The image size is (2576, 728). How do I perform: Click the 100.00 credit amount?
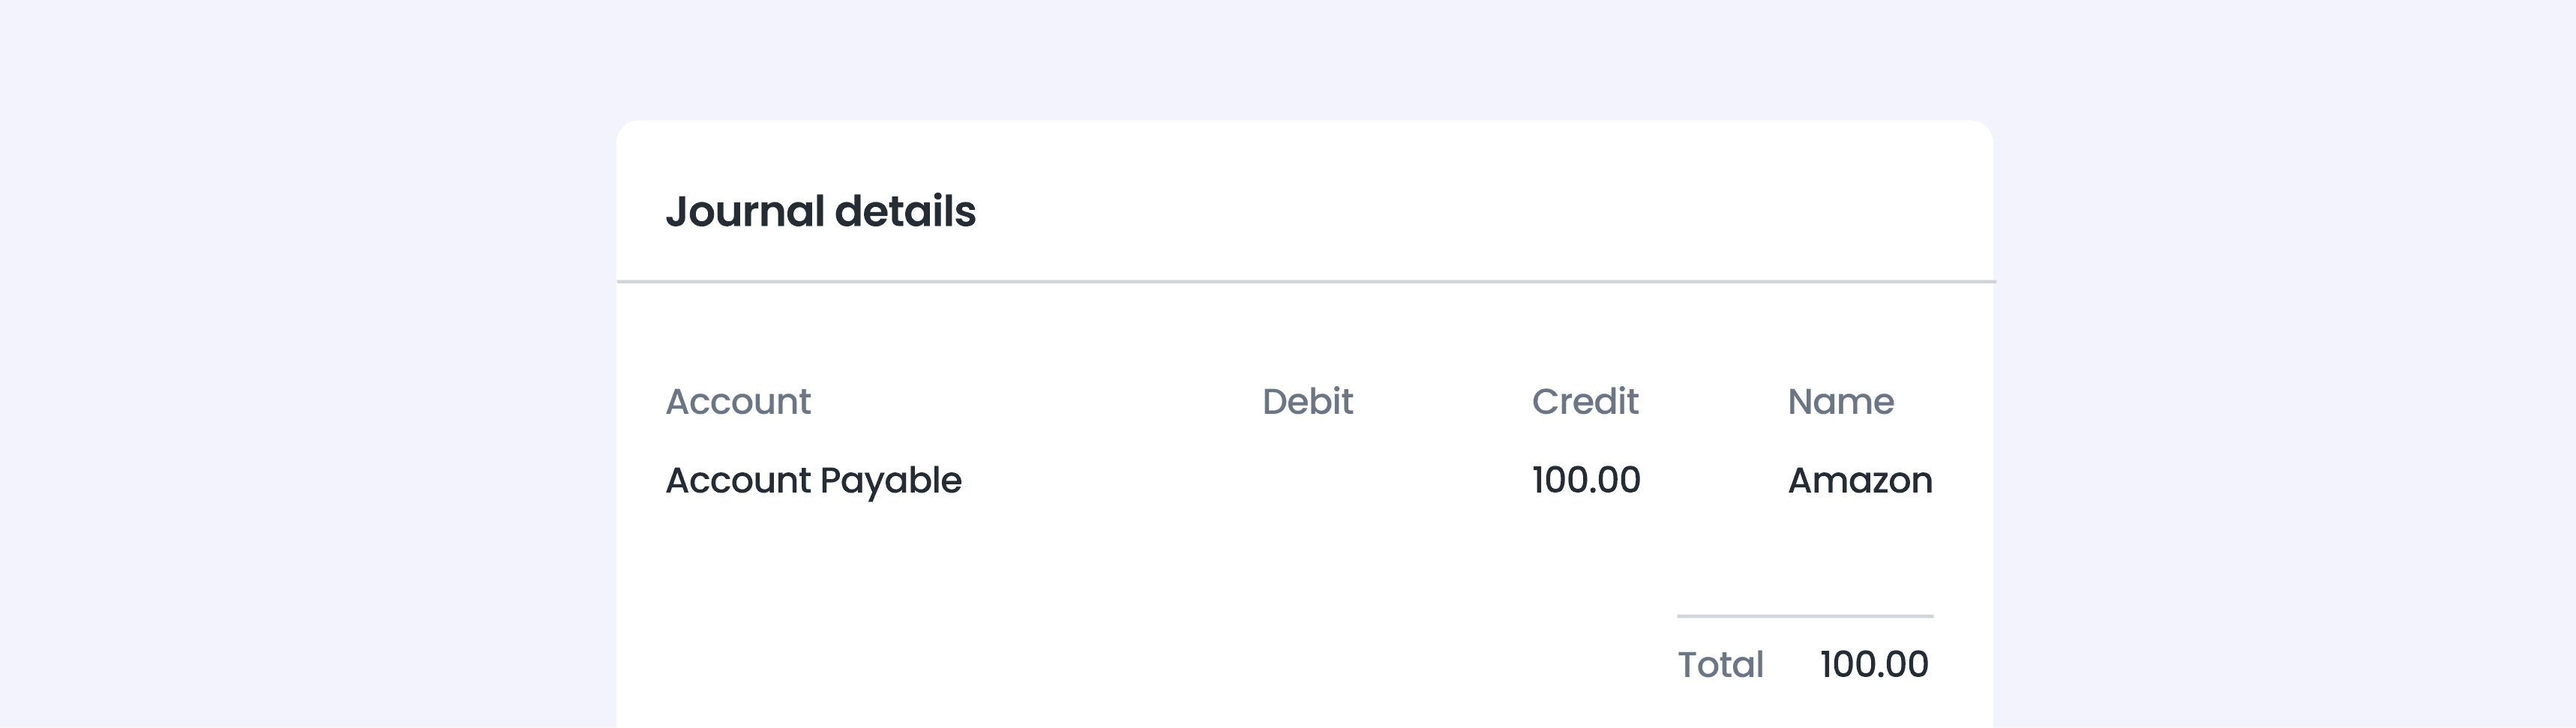[1586, 481]
